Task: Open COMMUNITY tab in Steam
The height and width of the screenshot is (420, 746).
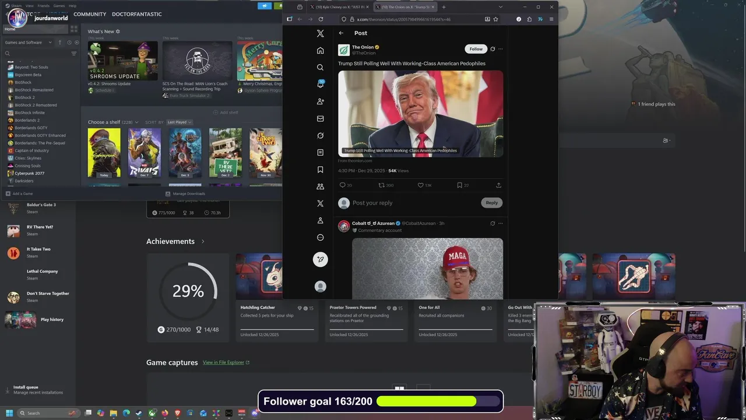Action: (x=90, y=14)
